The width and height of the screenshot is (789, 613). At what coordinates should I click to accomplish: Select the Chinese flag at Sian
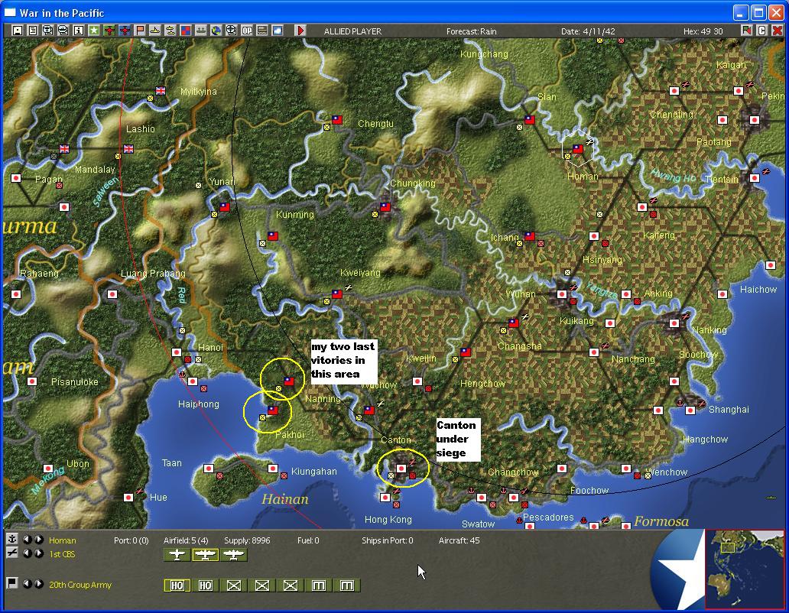[529, 120]
